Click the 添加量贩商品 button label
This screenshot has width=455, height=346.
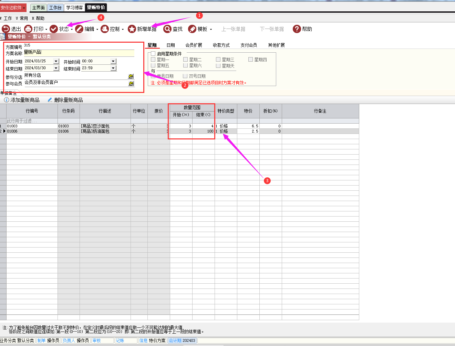tap(25, 100)
